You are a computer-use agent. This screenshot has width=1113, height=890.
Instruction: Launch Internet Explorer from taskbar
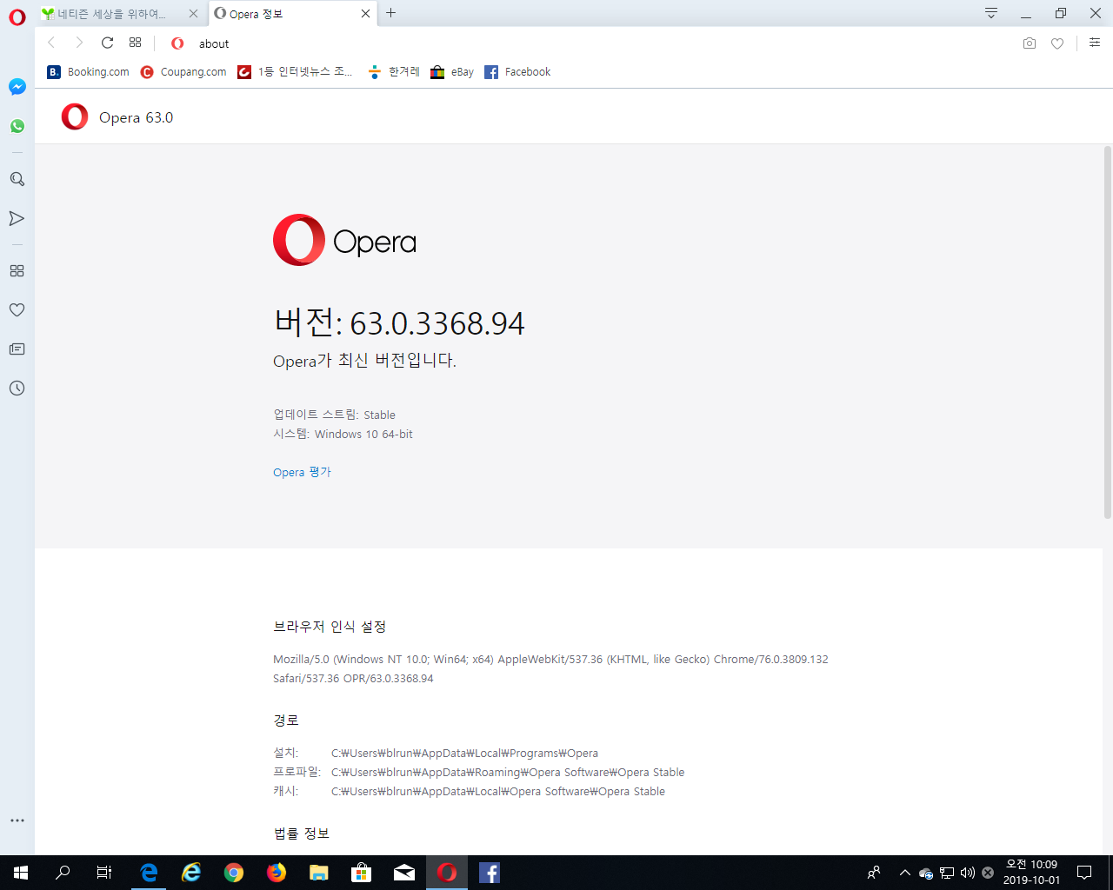[x=191, y=873]
